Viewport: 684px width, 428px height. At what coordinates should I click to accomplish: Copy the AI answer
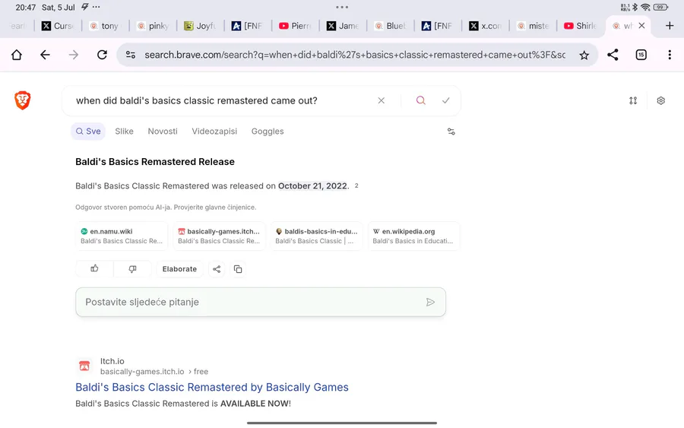click(238, 269)
